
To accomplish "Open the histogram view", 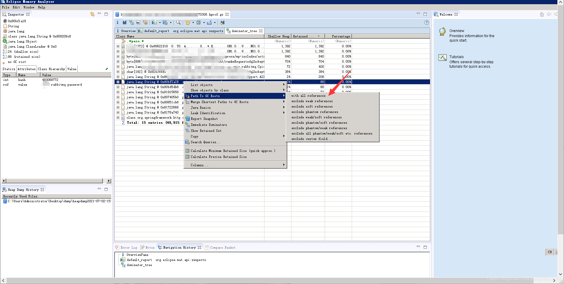I will click(124, 22).
